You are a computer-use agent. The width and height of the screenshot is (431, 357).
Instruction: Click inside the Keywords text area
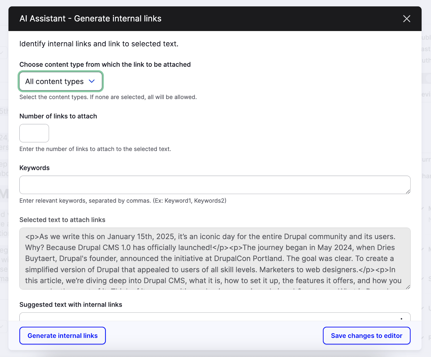(x=214, y=185)
